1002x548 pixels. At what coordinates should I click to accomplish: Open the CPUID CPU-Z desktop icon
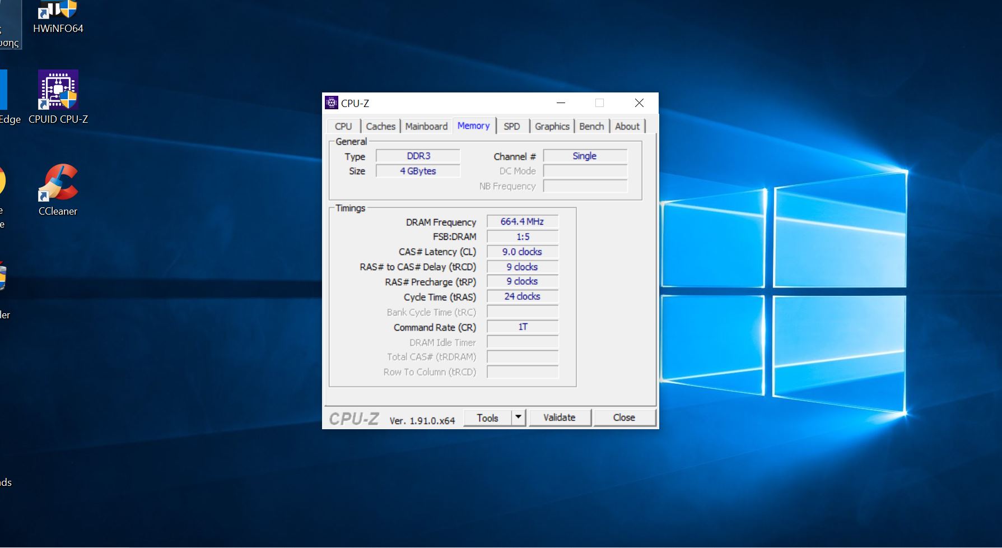(58, 97)
